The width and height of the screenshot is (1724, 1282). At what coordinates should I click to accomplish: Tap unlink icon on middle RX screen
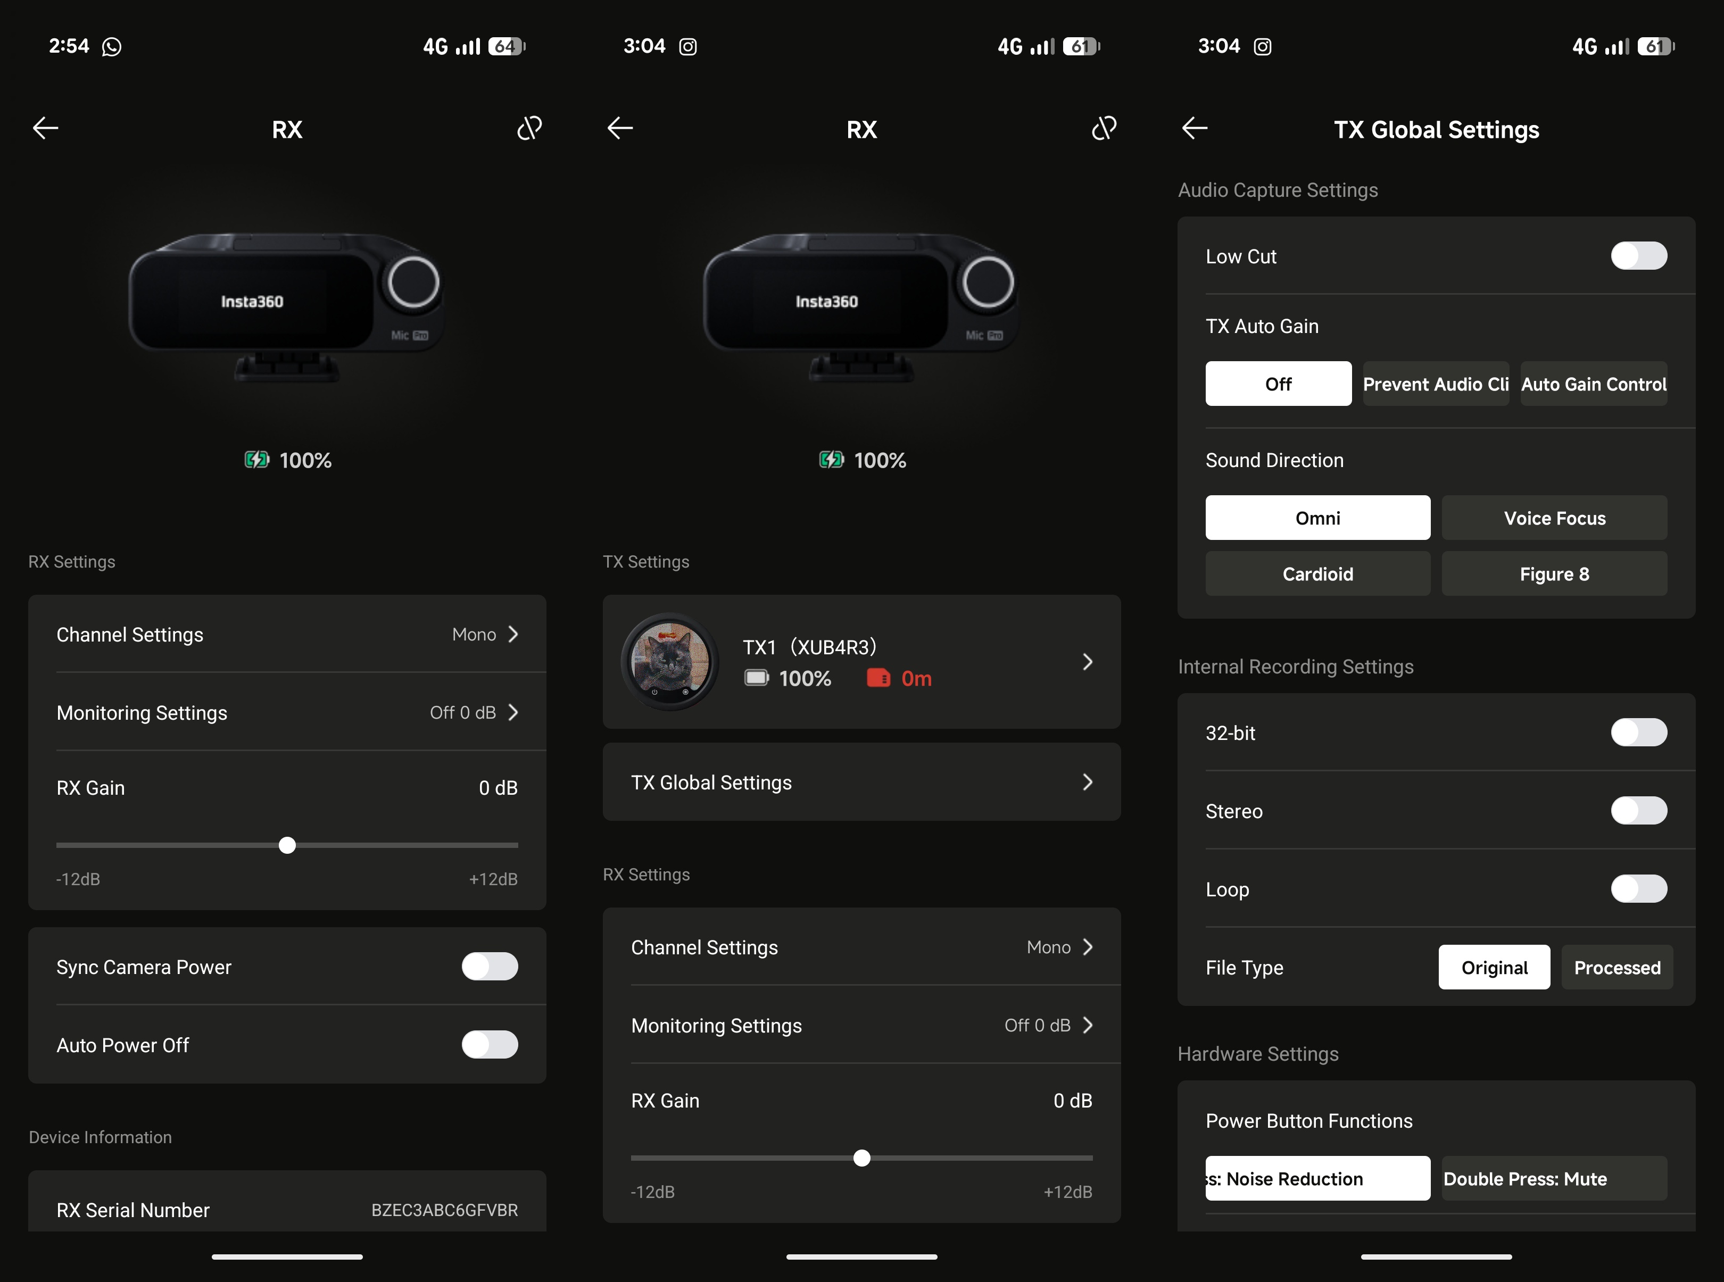click(1104, 128)
